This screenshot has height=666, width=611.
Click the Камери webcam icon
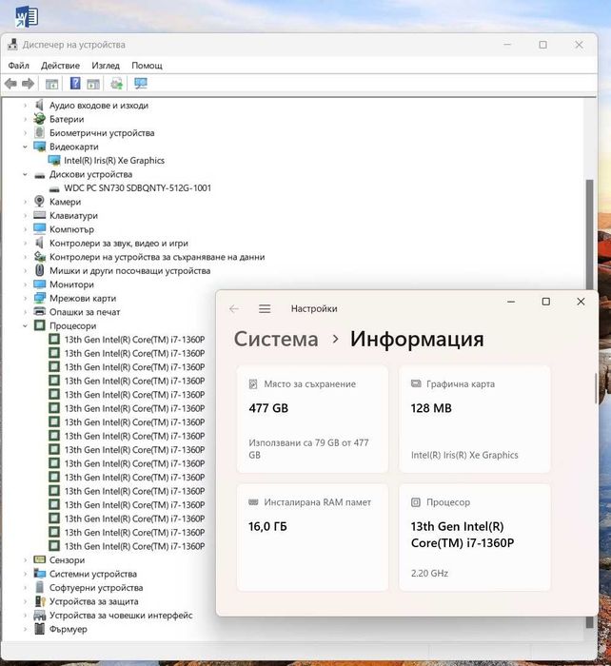pyautogui.click(x=40, y=201)
